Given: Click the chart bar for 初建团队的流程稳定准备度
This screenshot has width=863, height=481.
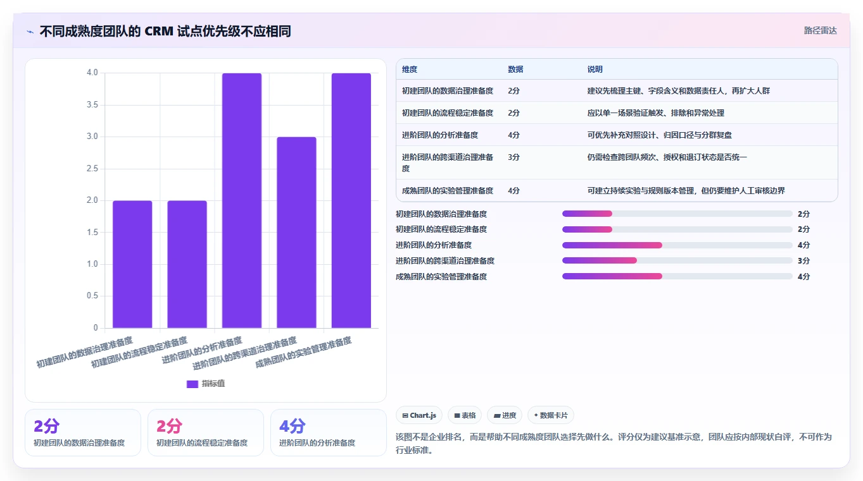Looking at the screenshot, I should pos(187,264).
